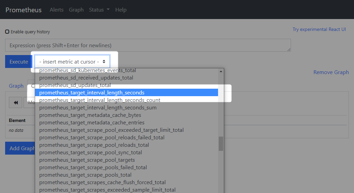Viewport: 354px width, 193px height.
Task: Click the rewind time double-arrow button
Action: (x=16, y=103)
